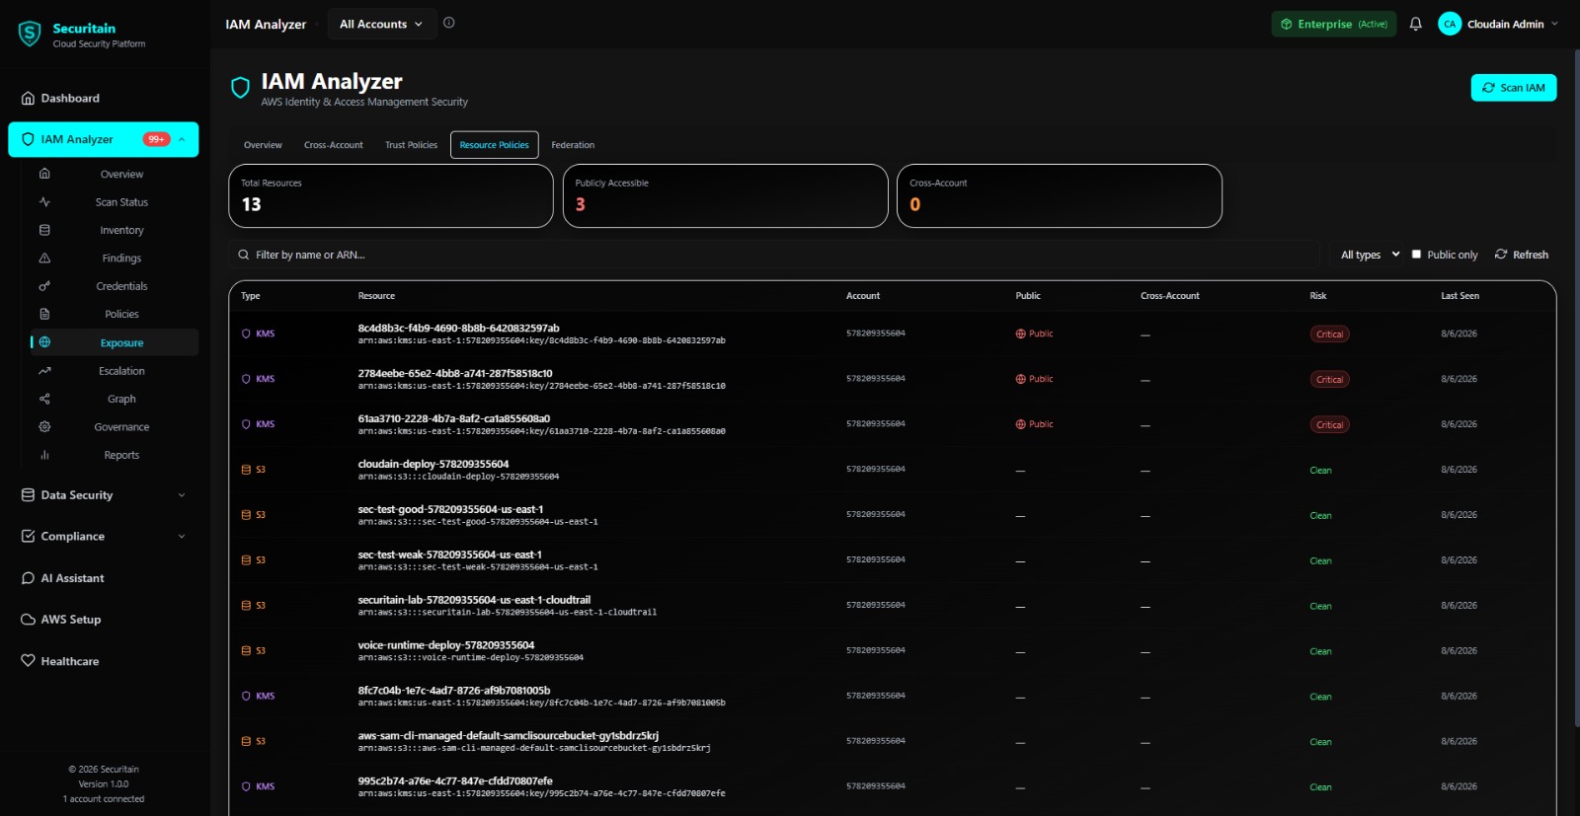Open the AWS Setup link
The image size is (1580, 816).
[71, 620]
